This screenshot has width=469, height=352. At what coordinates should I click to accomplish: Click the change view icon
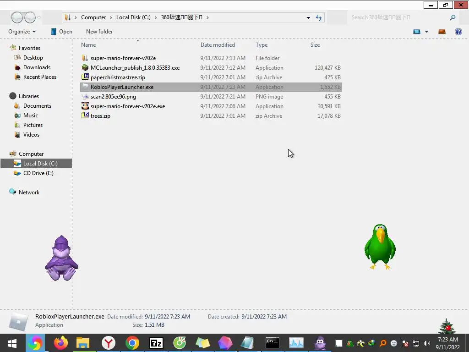[417, 32]
